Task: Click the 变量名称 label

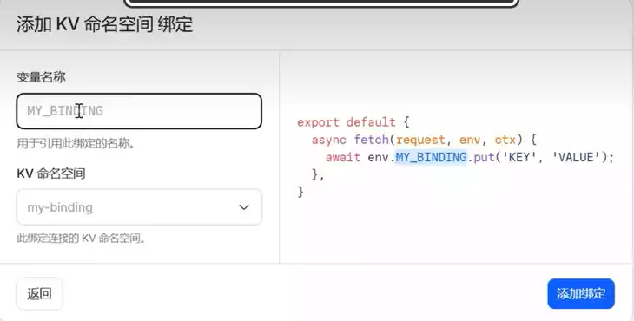Action: 41,76
